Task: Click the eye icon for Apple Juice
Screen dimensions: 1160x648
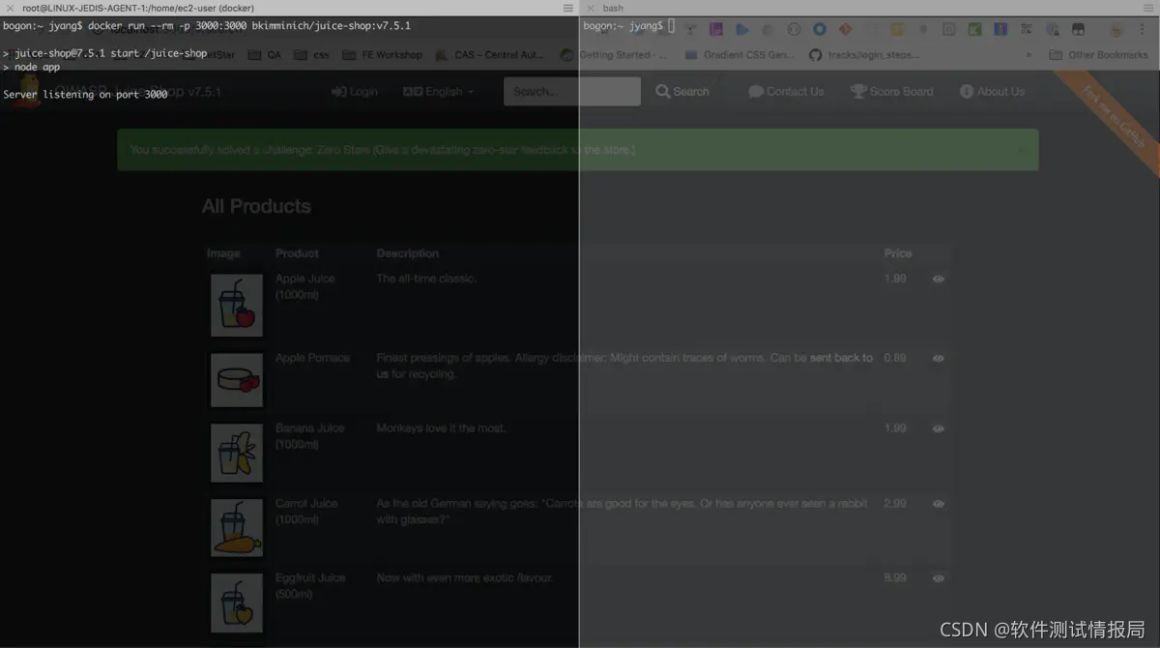Action: (x=938, y=279)
